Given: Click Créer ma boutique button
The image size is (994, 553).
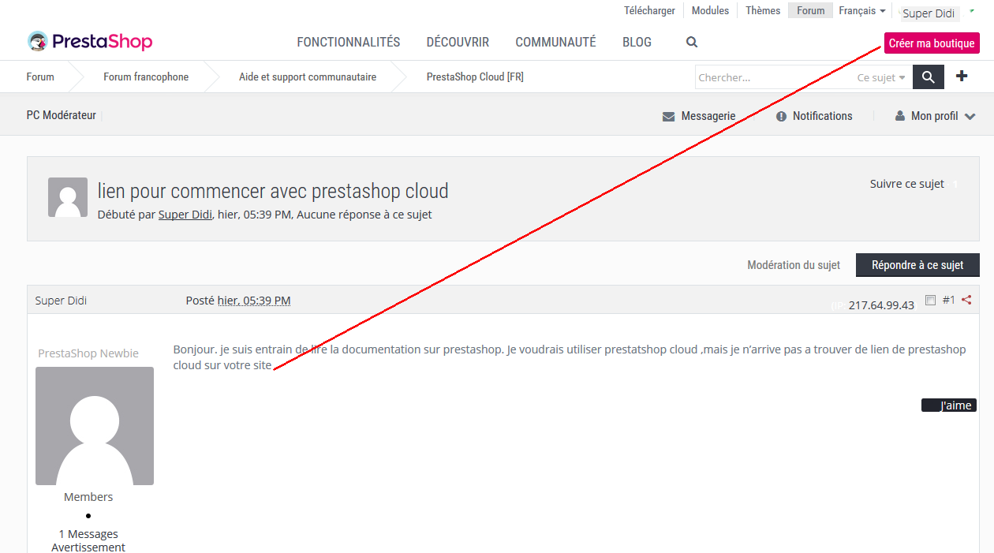Looking at the screenshot, I should pos(932,43).
